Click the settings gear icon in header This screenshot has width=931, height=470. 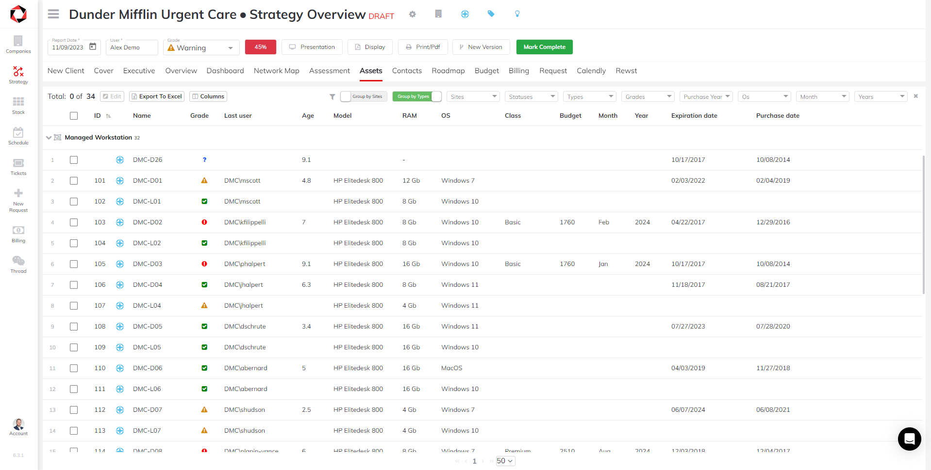point(413,14)
